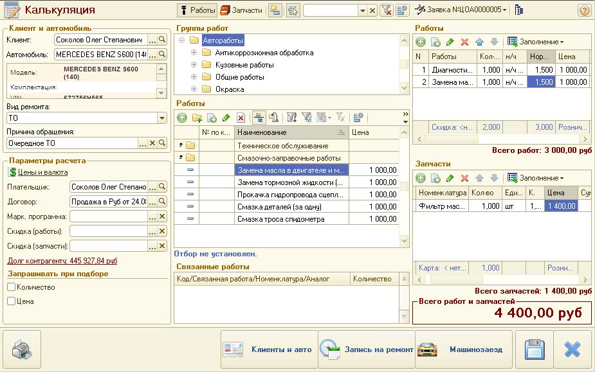
Task: Open the Заявка №ЦОА0000005 menu
Action: pyautogui.click(x=461, y=10)
